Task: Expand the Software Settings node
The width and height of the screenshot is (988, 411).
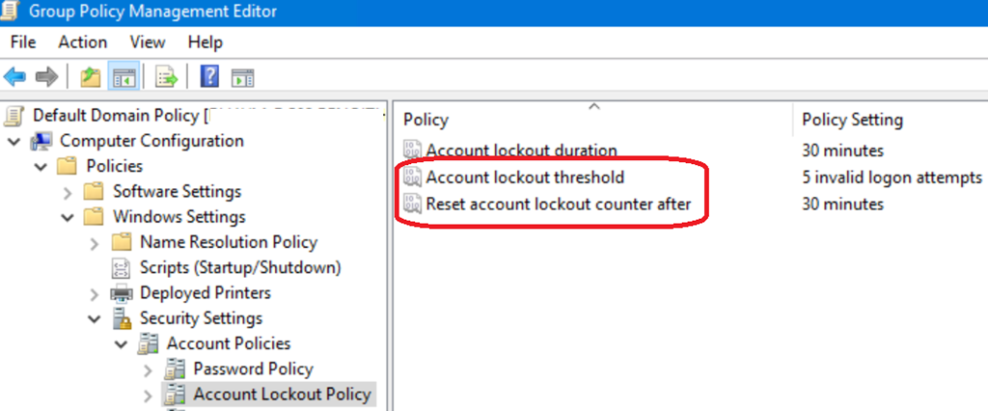Action: pyautogui.click(x=69, y=192)
